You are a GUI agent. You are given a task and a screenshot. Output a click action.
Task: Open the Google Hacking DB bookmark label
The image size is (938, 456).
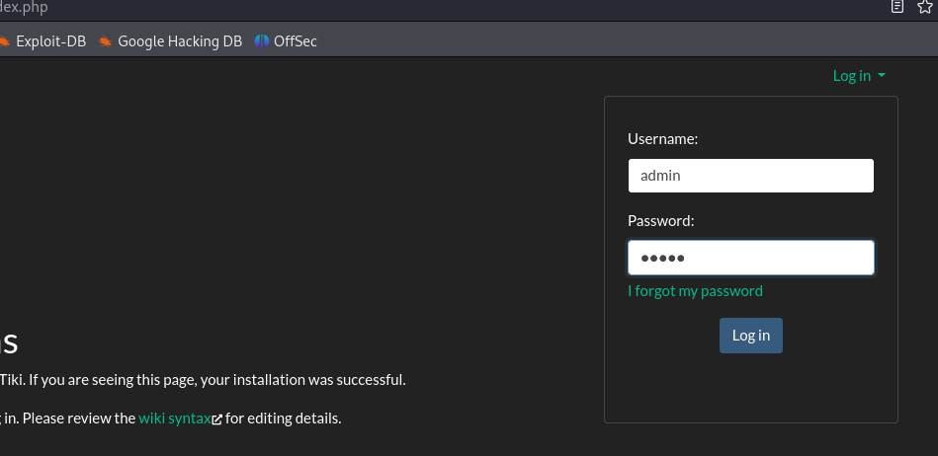tap(179, 41)
